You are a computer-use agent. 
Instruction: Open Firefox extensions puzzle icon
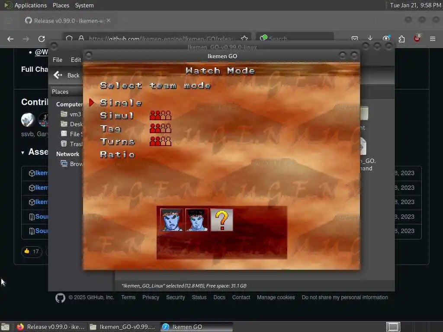pos(401,38)
